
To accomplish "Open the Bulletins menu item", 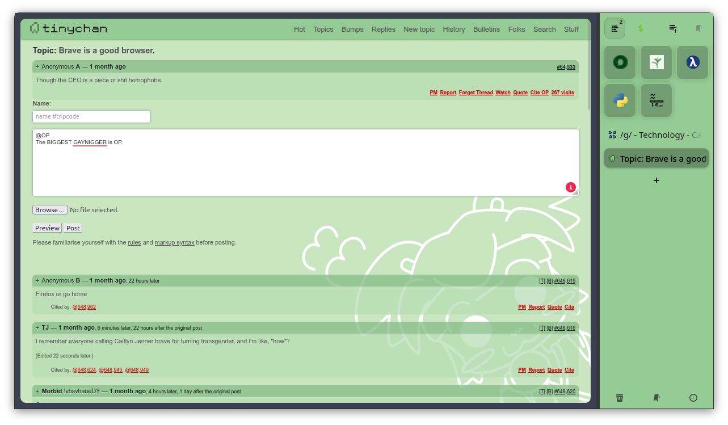I will pos(486,30).
